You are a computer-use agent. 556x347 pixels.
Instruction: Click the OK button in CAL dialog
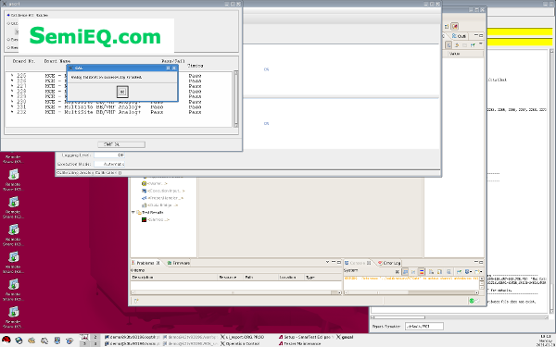pos(122,92)
